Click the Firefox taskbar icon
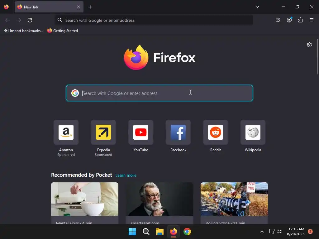The image size is (319, 239). (173, 232)
